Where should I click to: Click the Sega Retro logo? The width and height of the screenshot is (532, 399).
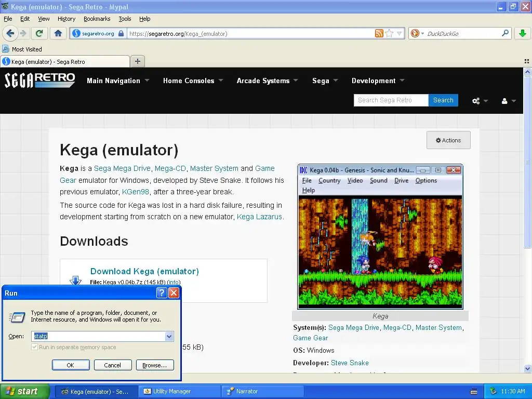39,81
